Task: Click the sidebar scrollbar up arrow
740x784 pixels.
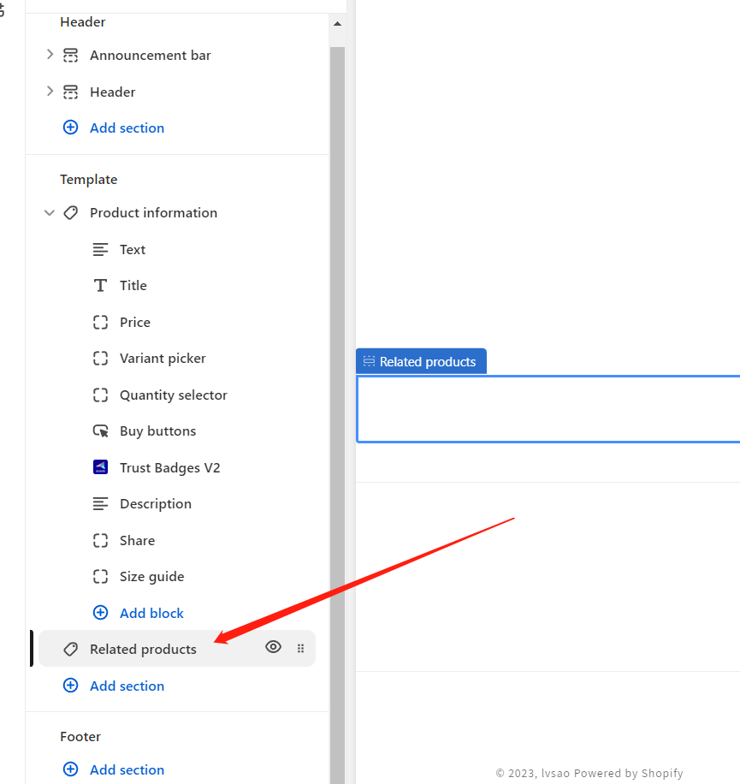Action: (337, 23)
